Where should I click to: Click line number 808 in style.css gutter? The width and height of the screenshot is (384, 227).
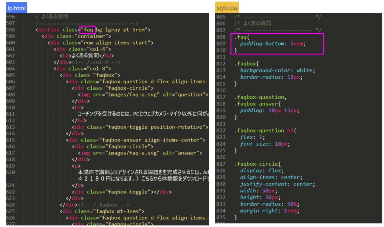coord(221,37)
